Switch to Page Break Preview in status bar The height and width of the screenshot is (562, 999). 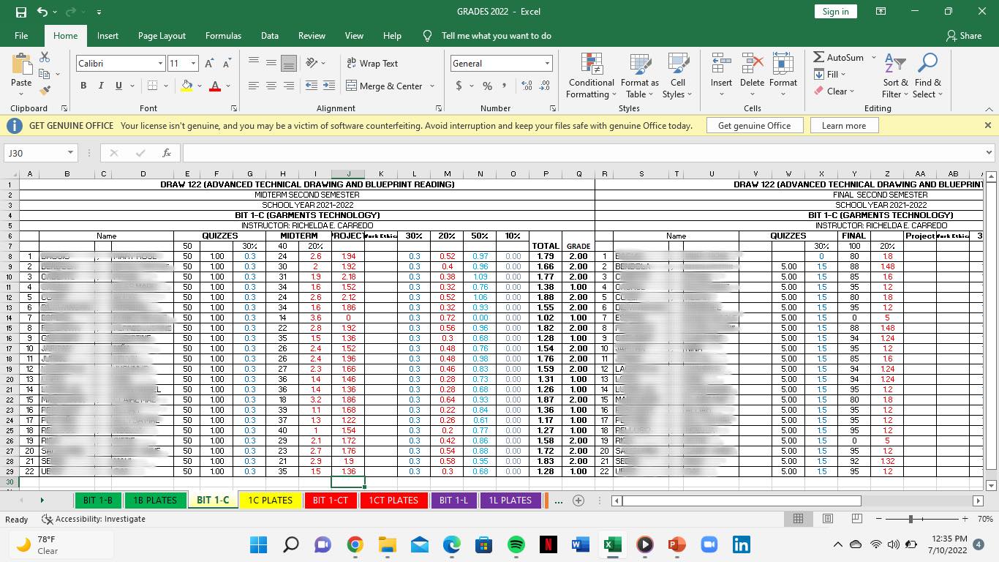click(x=856, y=519)
